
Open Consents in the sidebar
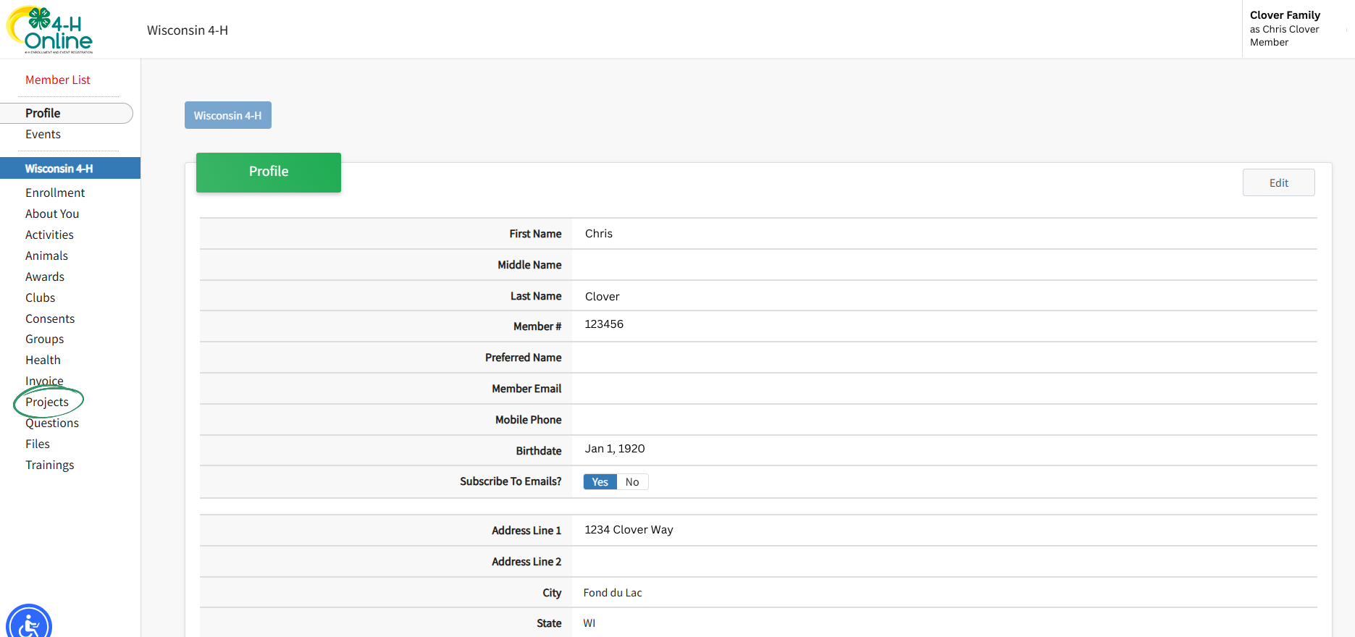click(x=50, y=318)
